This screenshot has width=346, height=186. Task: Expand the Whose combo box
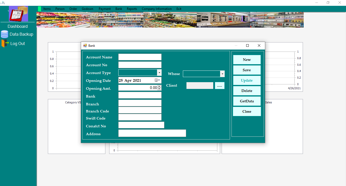(222, 74)
